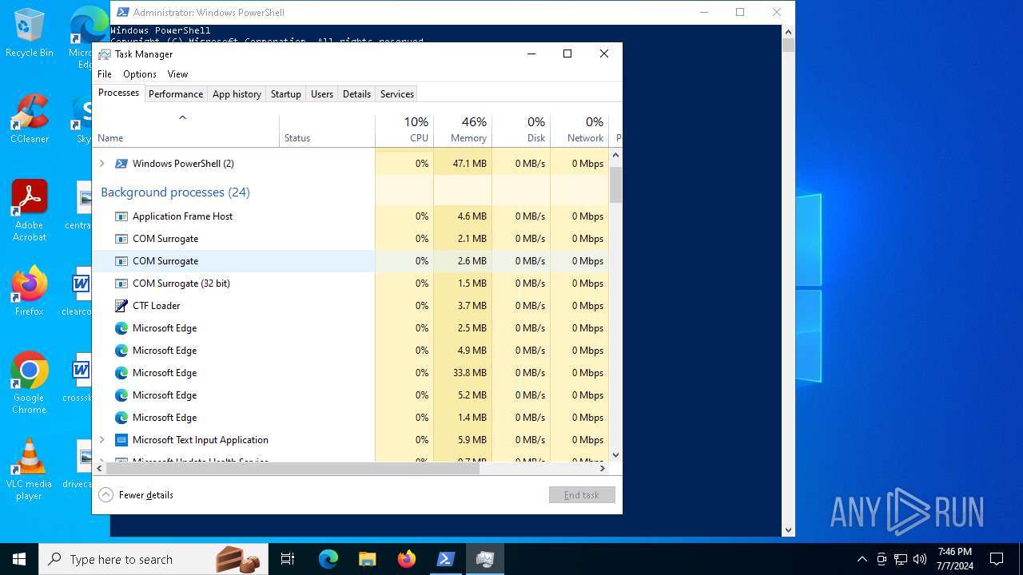Viewport: 1023px width, 575px height.
Task: Expand the Windows PowerShell (2) process group
Action: pyautogui.click(x=102, y=164)
